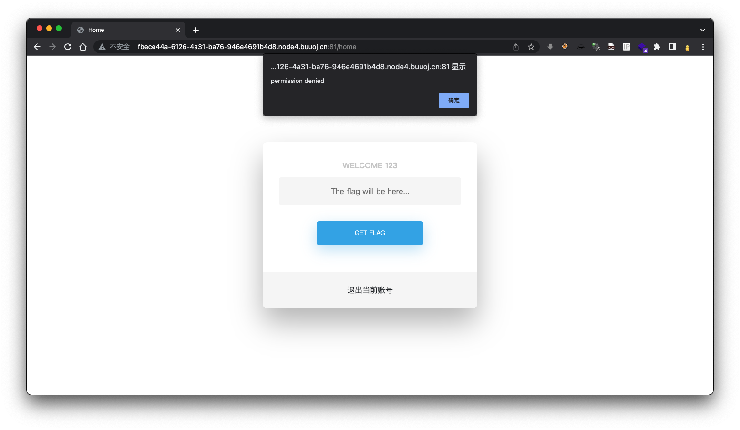Reload the current page
The image size is (740, 430).
tap(68, 47)
